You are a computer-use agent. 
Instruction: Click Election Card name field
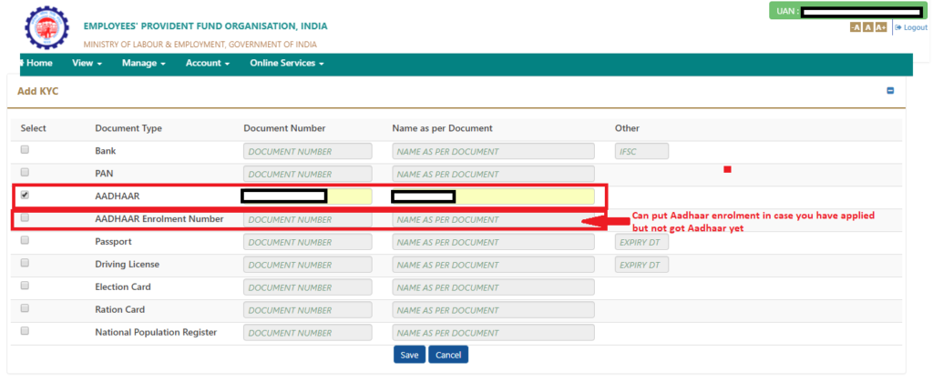493,286
